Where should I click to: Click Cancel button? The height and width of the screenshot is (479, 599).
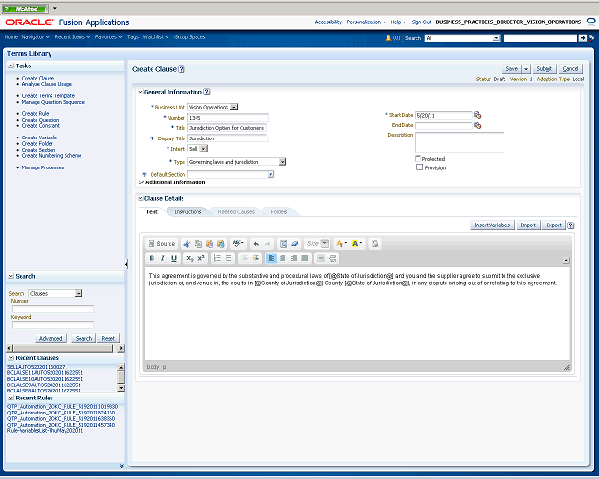coord(571,68)
